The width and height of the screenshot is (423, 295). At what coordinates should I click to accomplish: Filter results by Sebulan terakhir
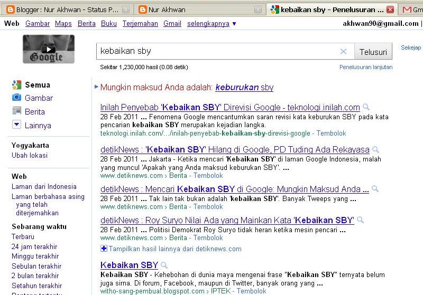coord(36,266)
